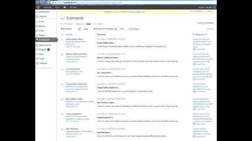Click the Posts pin icon in sidebar
Screen dimensions: 252x141
(37, 22)
